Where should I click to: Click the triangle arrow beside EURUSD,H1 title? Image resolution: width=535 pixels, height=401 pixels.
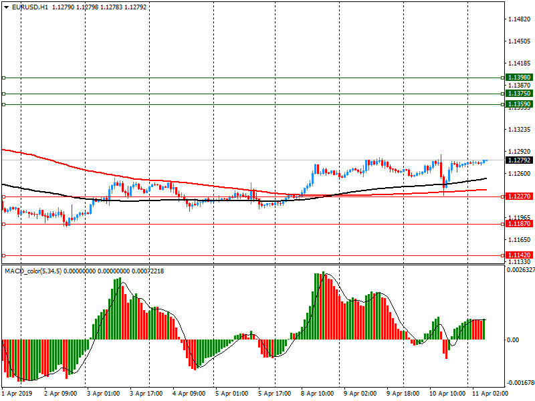tap(6, 7)
